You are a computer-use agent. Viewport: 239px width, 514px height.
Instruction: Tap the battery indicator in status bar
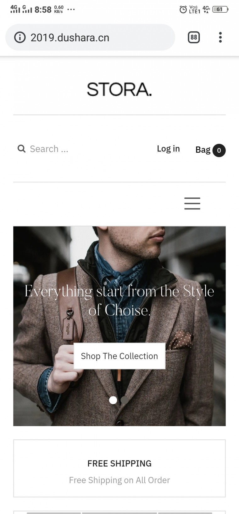click(220, 9)
